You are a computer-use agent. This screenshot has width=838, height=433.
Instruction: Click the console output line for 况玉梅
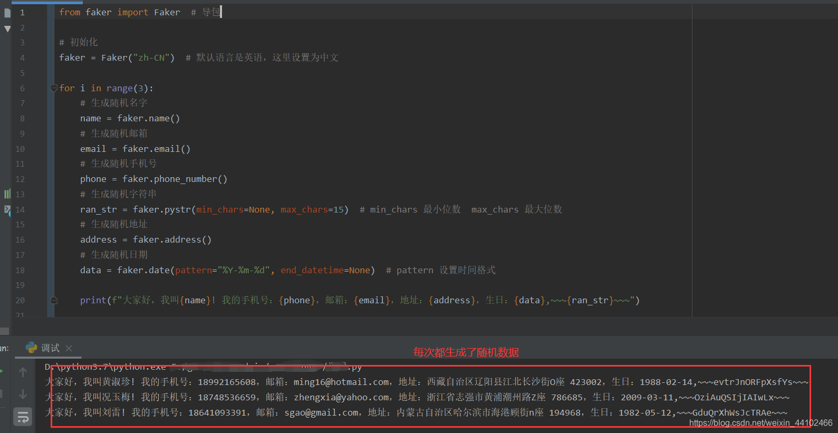tap(417, 397)
